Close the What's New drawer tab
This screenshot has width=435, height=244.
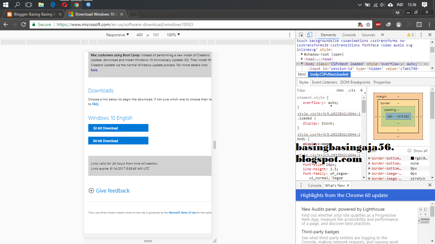348,186
